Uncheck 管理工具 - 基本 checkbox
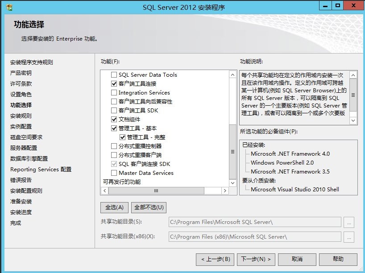The width and height of the screenshot is (365, 273). [x=114, y=128]
